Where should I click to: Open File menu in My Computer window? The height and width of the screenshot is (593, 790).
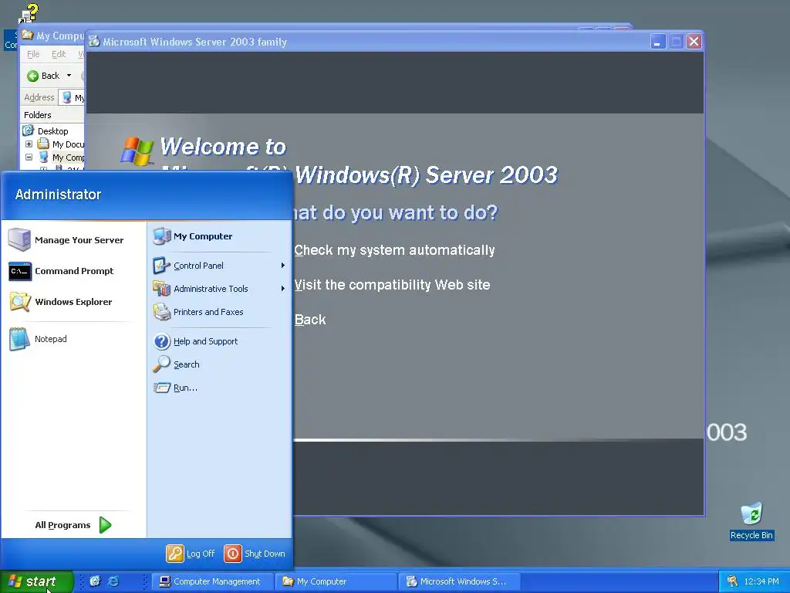(33, 54)
